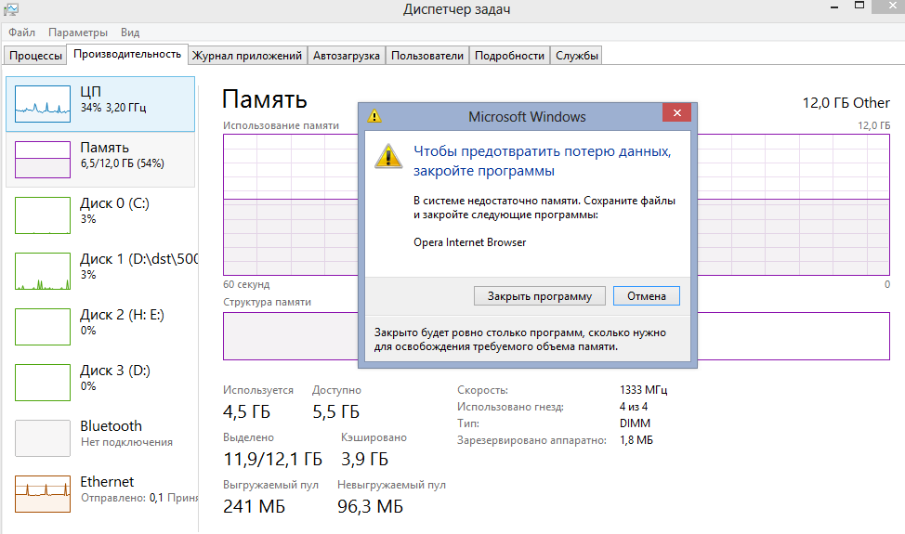
Task: Select the Bluetooth graph thumbnail
Action: [x=43, y=438]
